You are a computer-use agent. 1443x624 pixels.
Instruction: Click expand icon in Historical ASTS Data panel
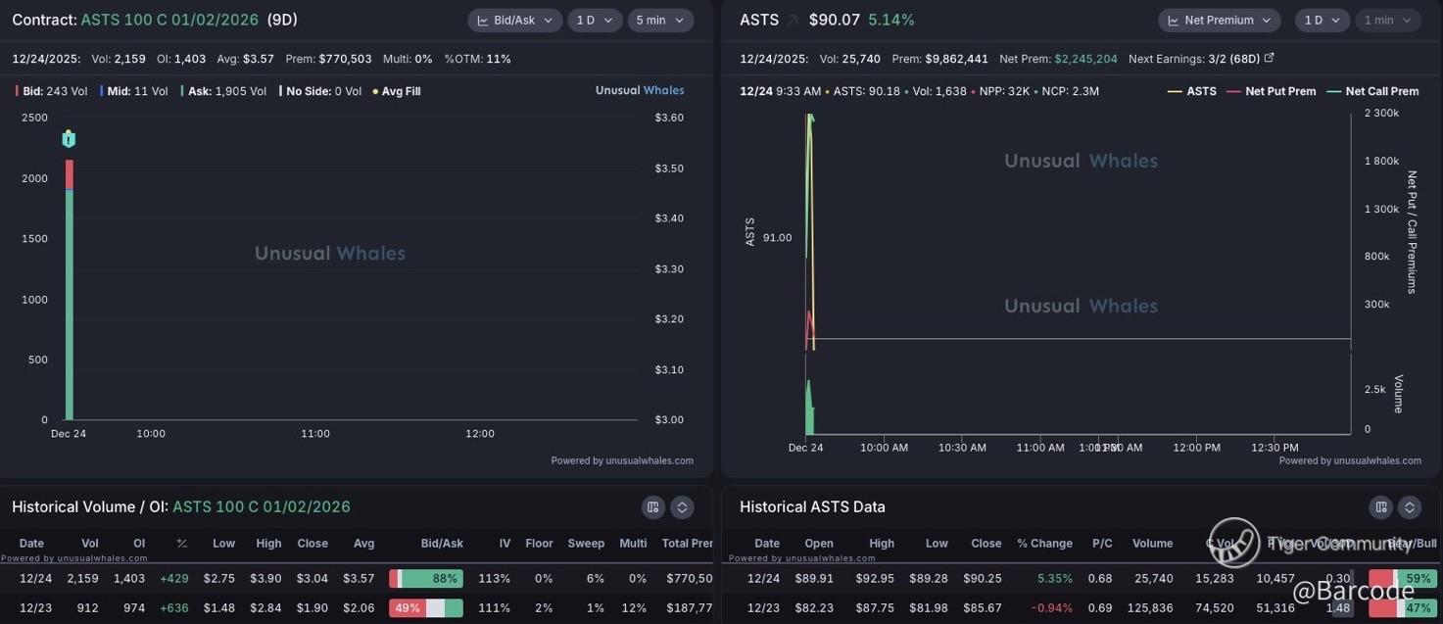pyautogui.click(x=1410, y=506)
